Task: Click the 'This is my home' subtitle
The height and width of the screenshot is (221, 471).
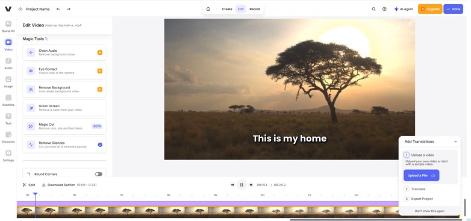Action: [x=289, y=139]
